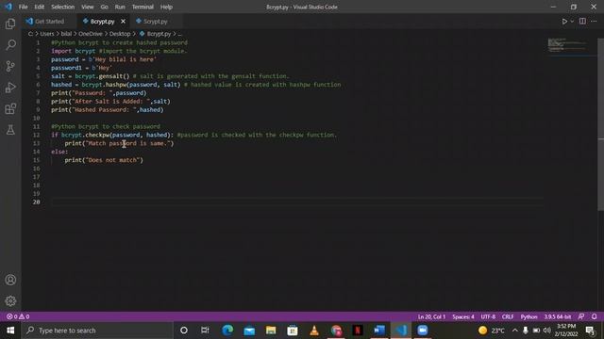
Task: Split the editor to the right
Action: (582, 22)
